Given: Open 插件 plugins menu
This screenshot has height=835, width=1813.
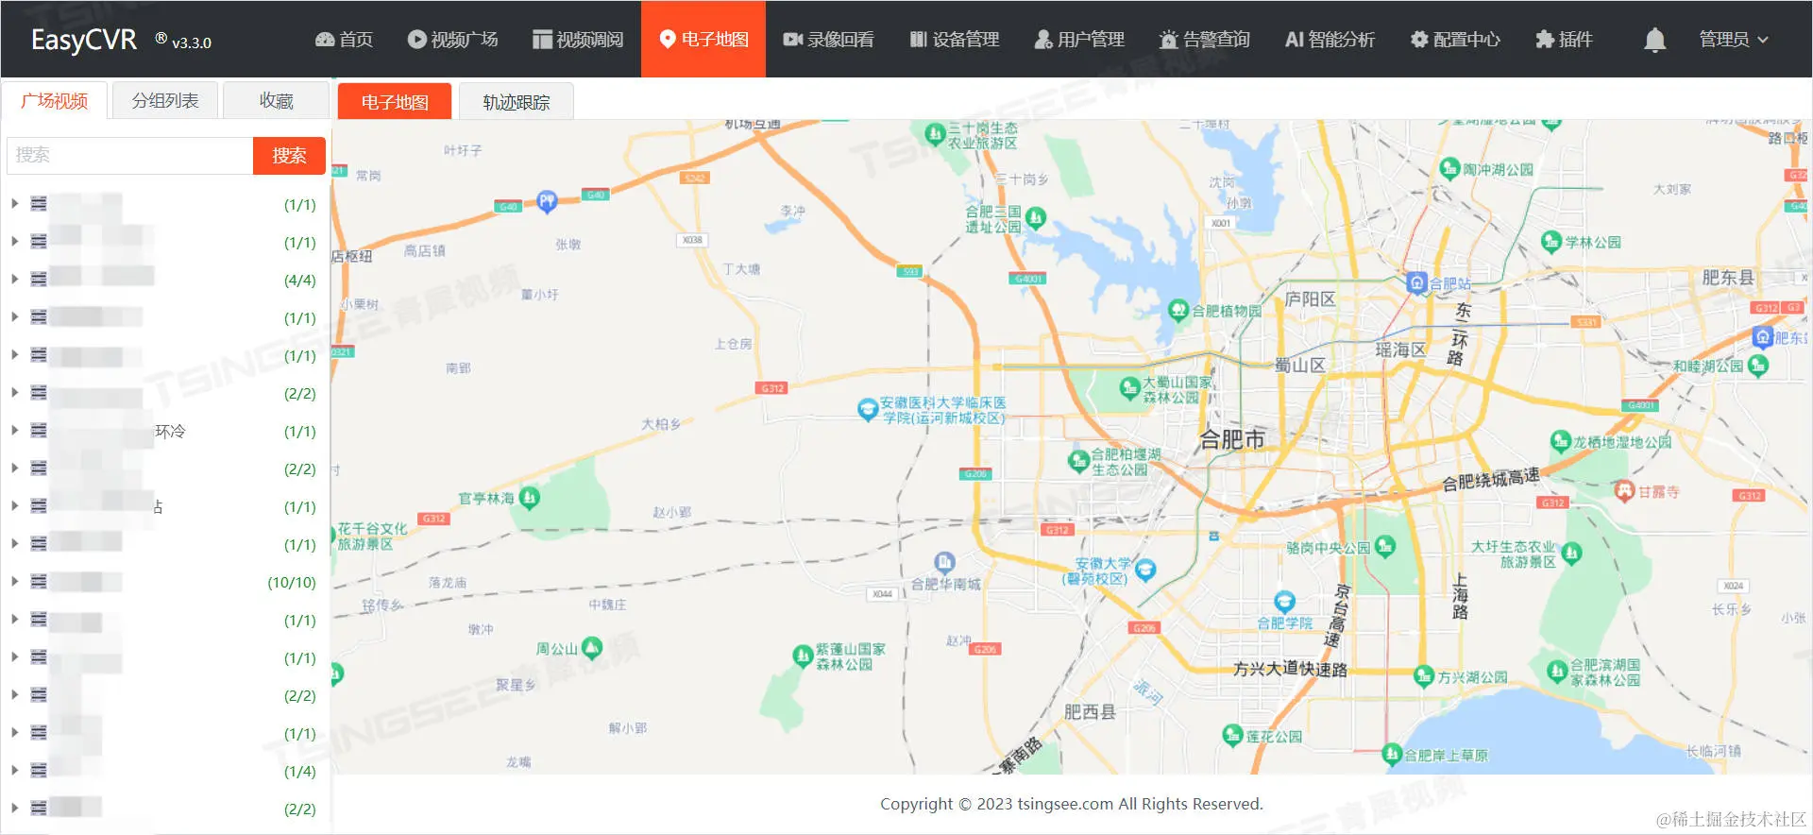Looking at the screenshot, I should pos(1564,39).
